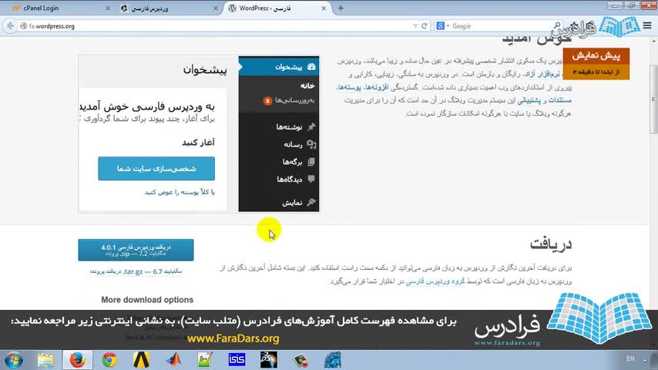Screen dimensions: 658x370
Task: Open the URL history dropdown arrow
Action: [x=415, y=26]
